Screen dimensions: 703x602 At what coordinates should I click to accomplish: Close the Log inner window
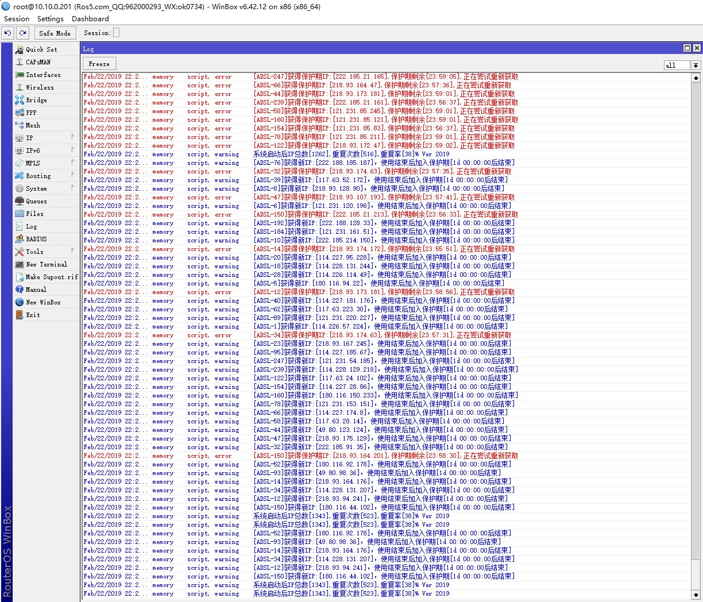pos(697,48)
